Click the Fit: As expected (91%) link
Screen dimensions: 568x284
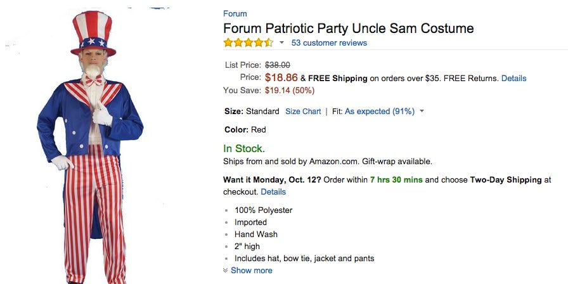(379, 112)
